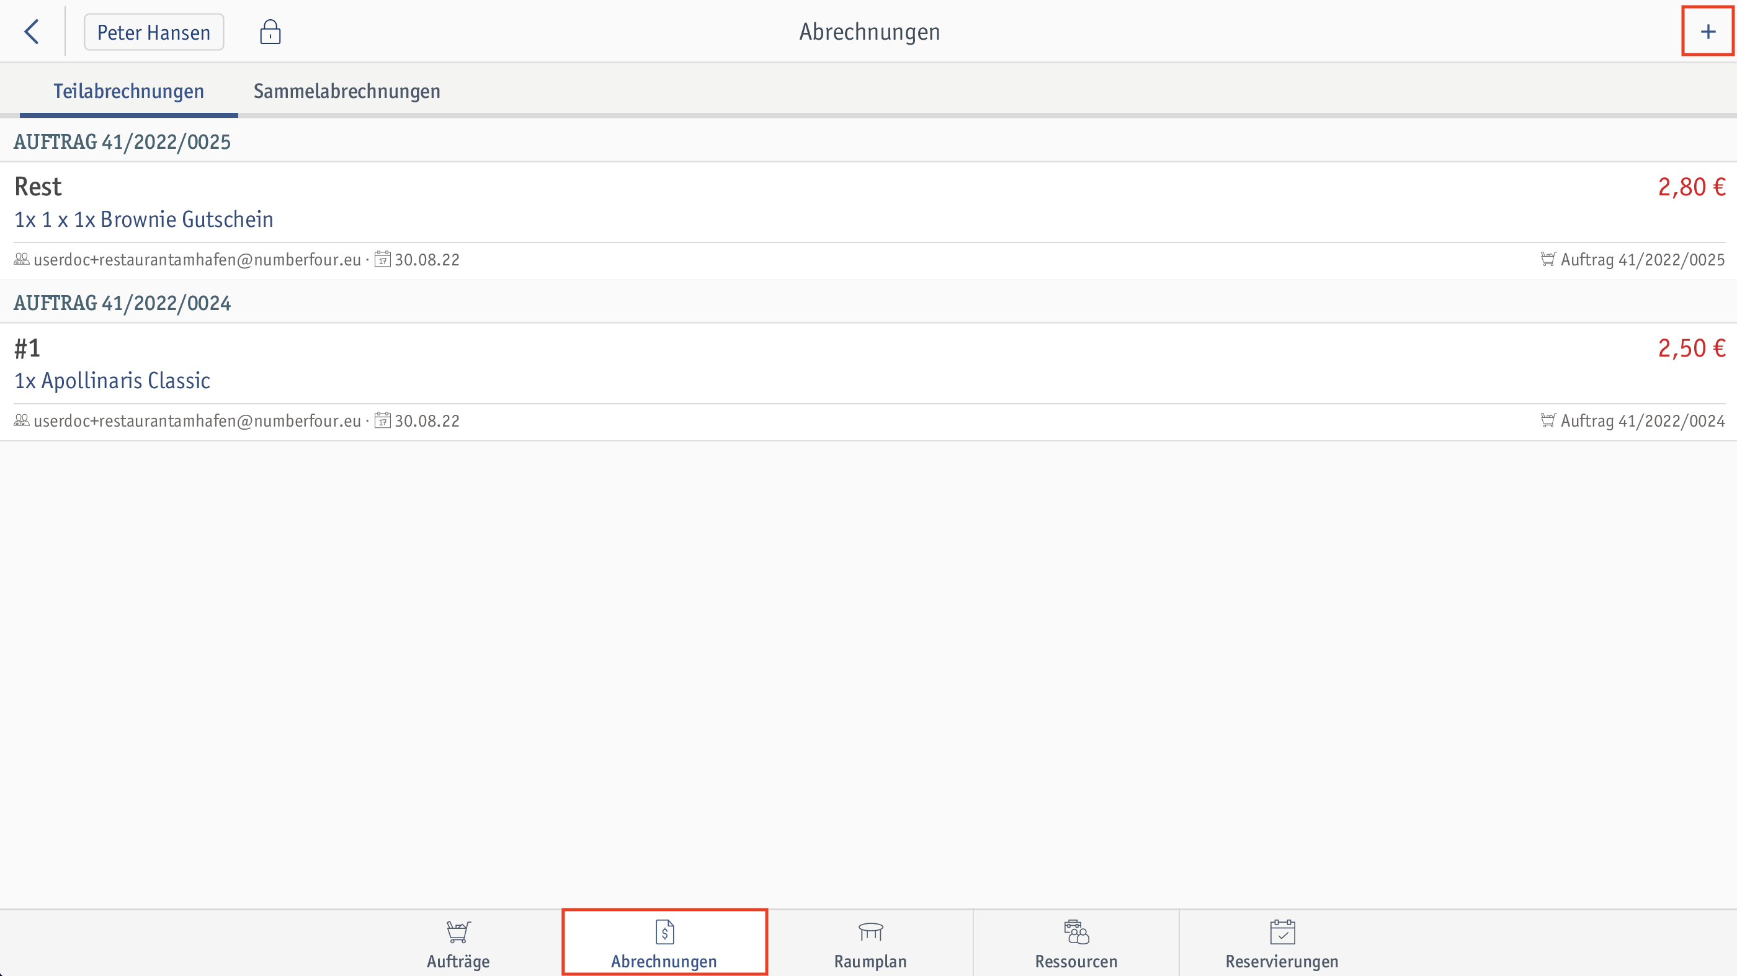Open the Peter Hansen user button
This screenshot has height=976, width=1737.
click(154, 32)
